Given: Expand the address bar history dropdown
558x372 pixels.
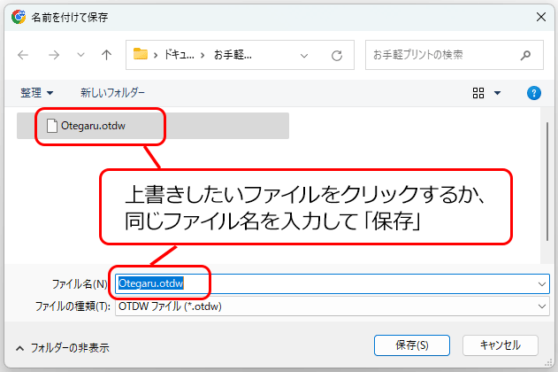Looking at the screenshot, I should tap(304, 55).
